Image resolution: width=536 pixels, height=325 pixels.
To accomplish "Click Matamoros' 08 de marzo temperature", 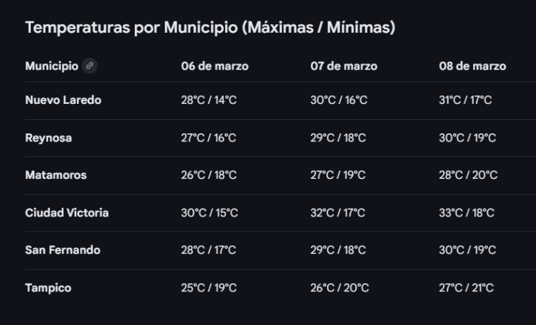I will coord(468,176).
